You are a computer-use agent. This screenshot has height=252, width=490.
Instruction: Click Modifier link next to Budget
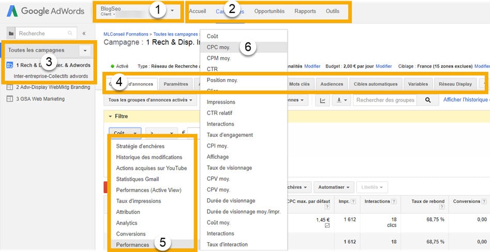[384, 66]
